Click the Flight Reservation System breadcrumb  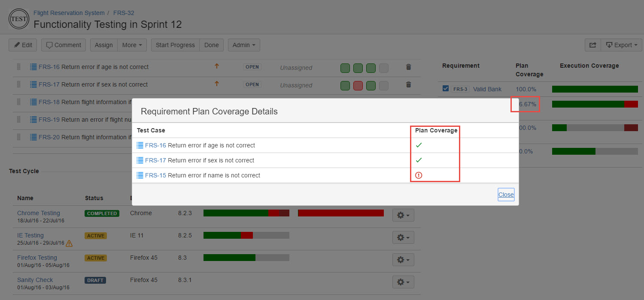(x=69, y=13)
